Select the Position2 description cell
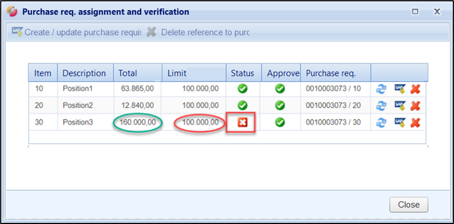454x224 pixels. tap(85, 105)
